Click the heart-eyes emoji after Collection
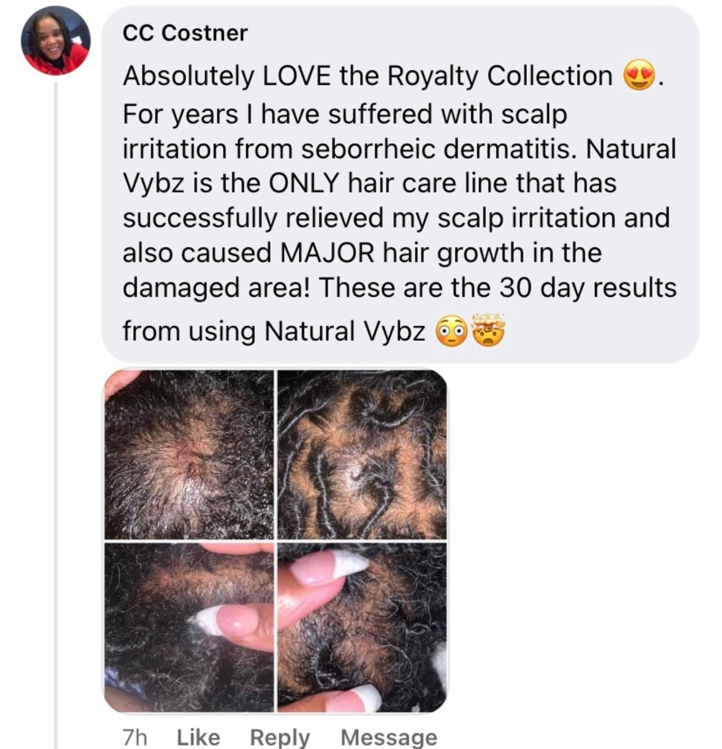The image size is (722, 749). click(x=639, y=77)
